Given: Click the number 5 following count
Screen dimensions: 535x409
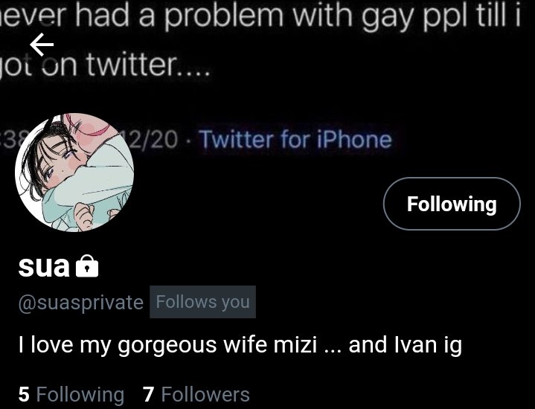Looking at the screenshot, I should pos(24,394).
